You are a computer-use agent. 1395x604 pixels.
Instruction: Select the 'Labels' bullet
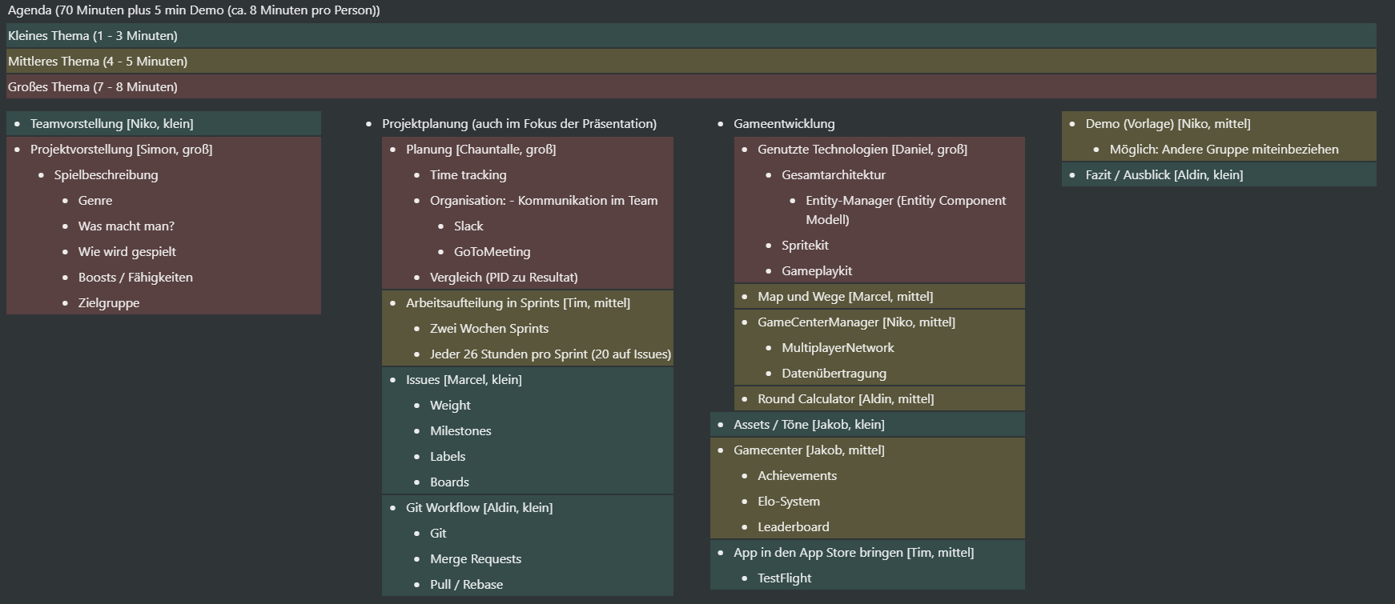point(448,457)
